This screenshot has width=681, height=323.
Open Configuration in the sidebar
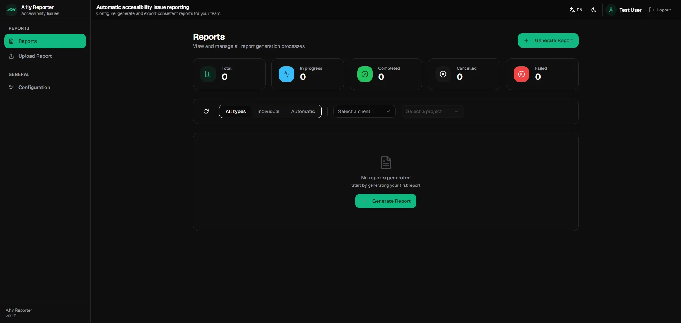(x=34, y=87)
